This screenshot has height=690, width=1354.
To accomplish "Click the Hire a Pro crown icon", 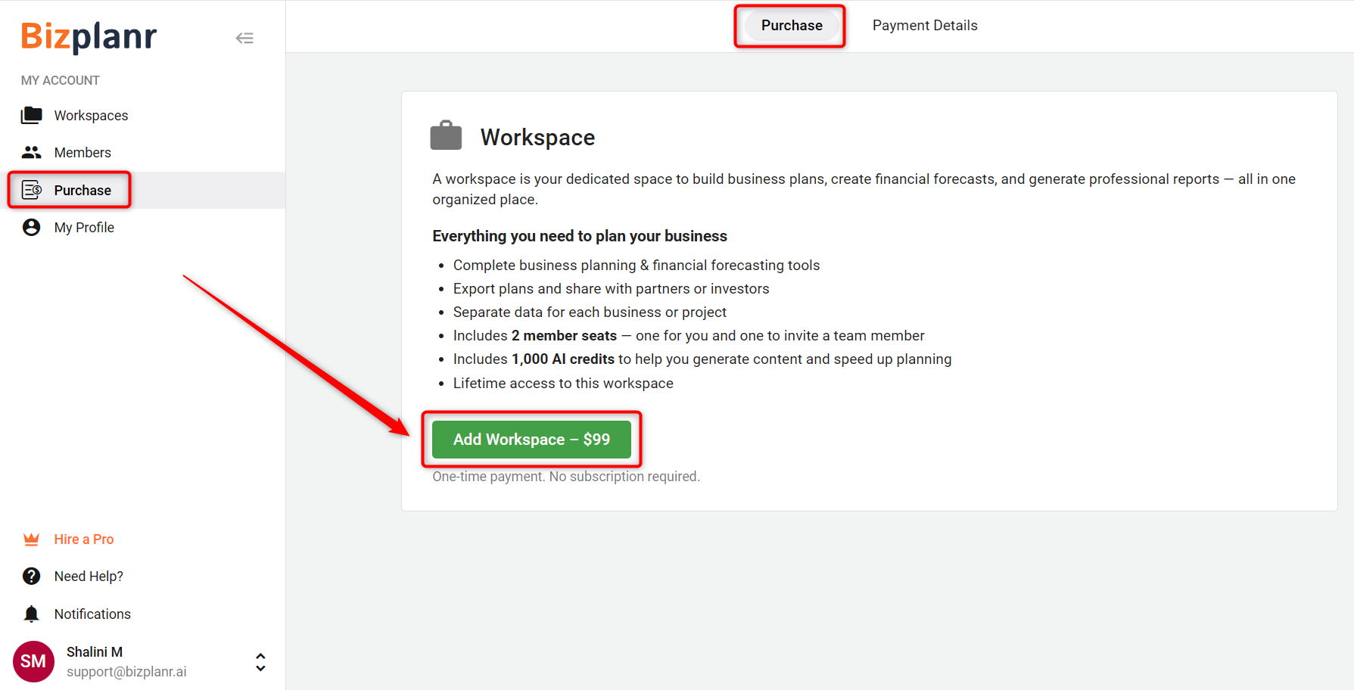I will pyautogui.click(x=31, y=539).
